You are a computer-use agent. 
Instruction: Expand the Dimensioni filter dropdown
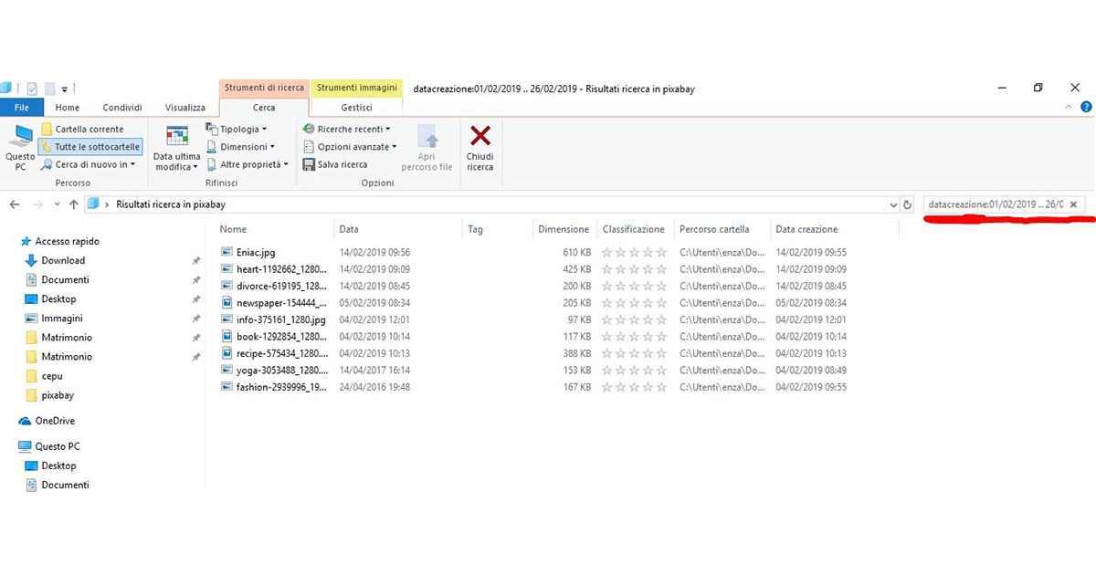coord(241,147)
